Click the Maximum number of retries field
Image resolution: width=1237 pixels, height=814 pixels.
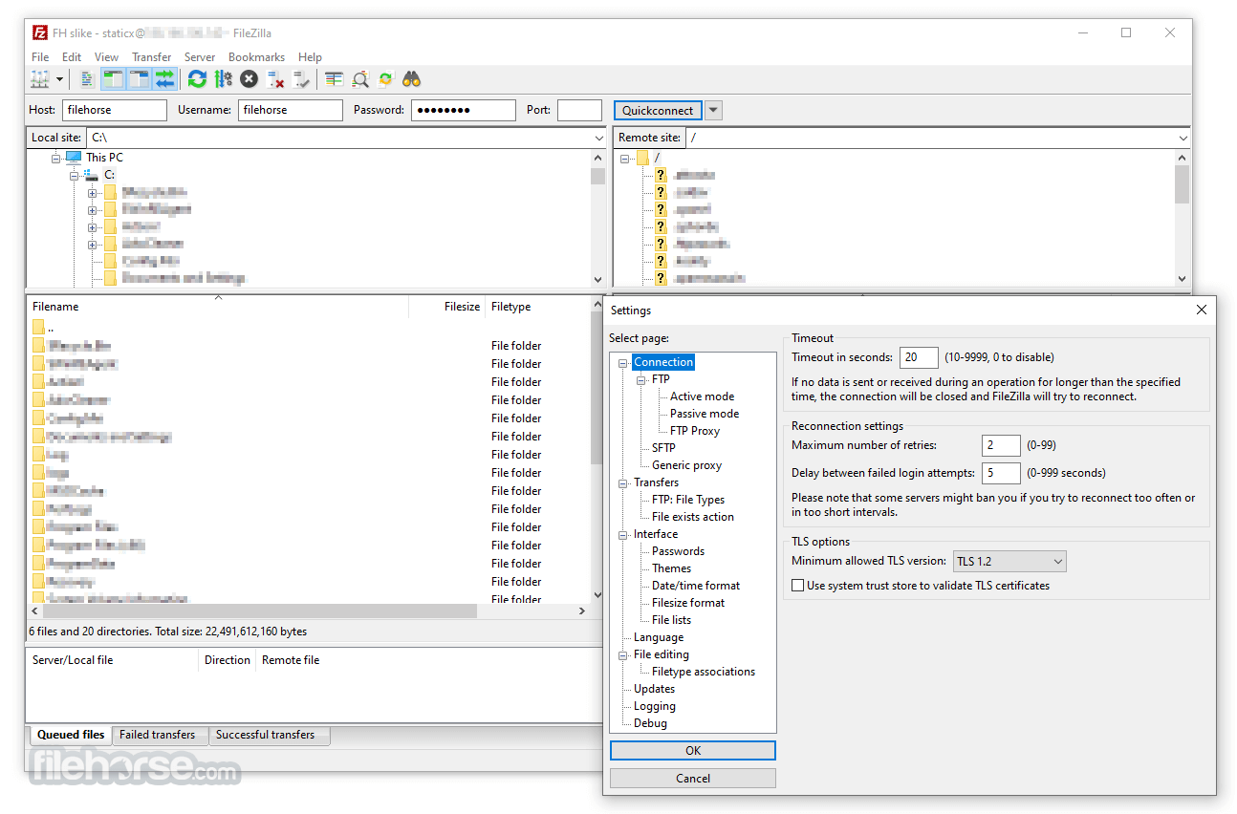point(1001,445)
